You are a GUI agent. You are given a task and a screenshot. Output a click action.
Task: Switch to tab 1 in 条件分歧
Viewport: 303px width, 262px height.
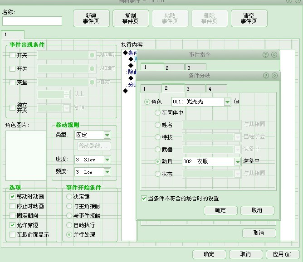pyautogui.click(x=151, y=89)
